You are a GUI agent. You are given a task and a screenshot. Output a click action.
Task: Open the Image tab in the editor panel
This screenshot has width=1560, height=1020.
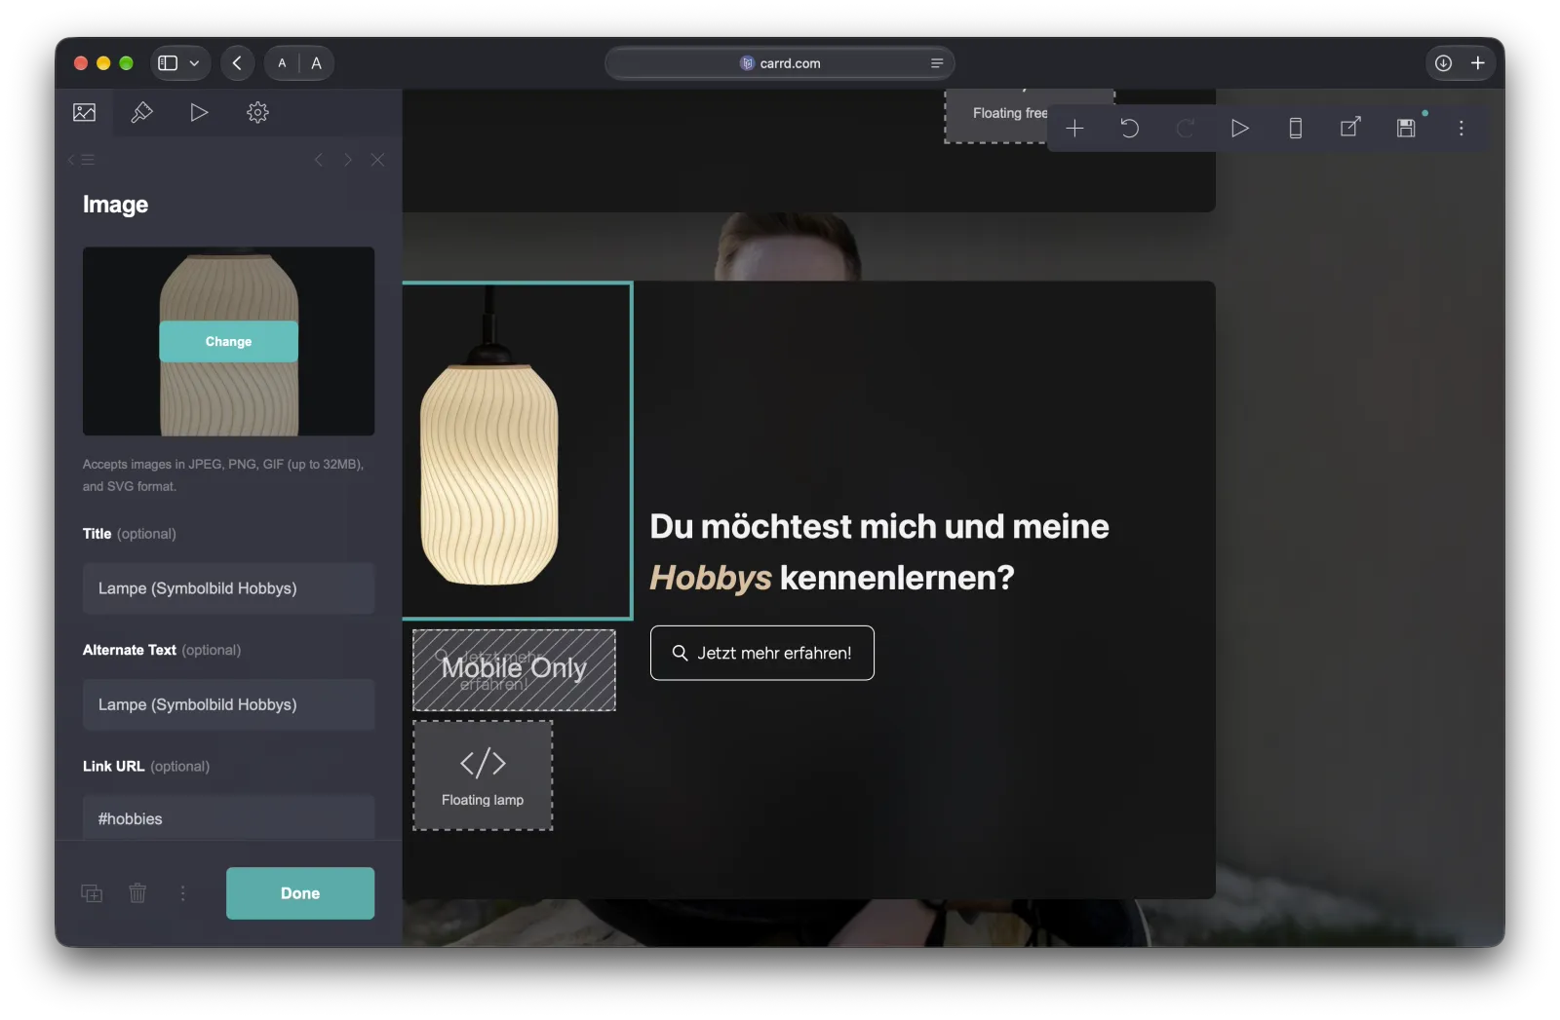tap(85, 113)
